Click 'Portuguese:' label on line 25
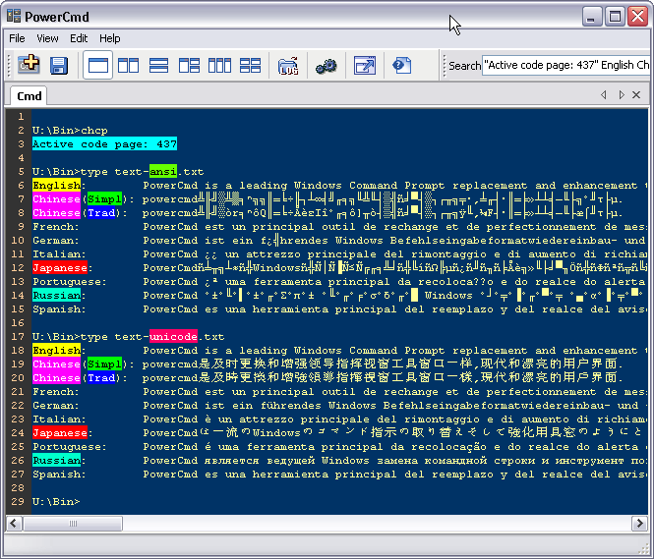The height and width of the screenshot is (559, 654). (x=70, y=446)
